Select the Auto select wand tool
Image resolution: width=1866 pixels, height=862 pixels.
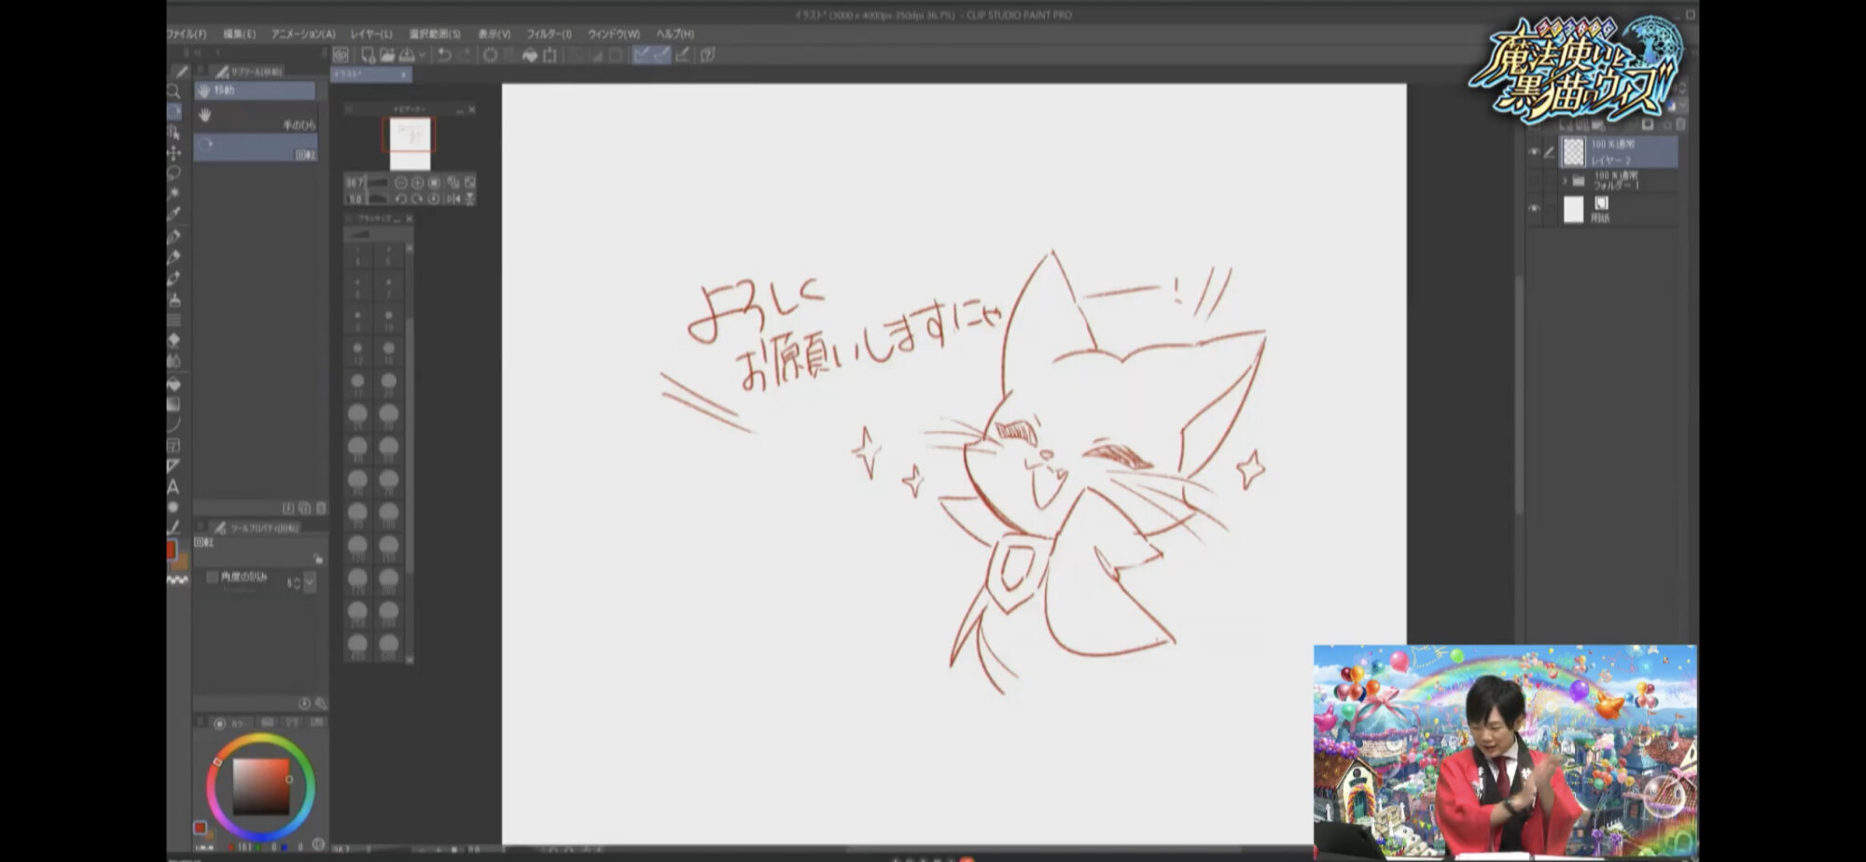(x=174, y=193)
